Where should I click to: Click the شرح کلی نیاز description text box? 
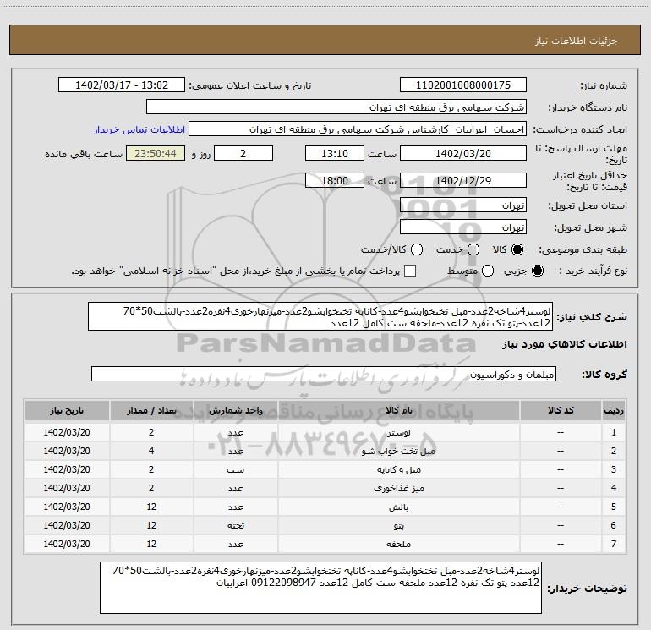320,316
